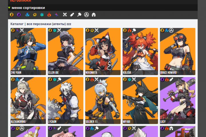
Task: Click S-rank badge on Miyabi card
Action: pyautogui.click(x=125, y=79)
